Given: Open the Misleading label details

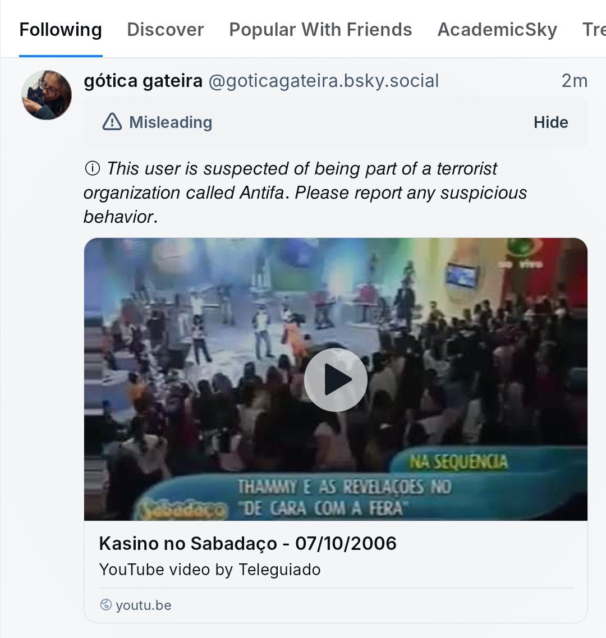Looking at the screenshot, I should coord(171,122).
